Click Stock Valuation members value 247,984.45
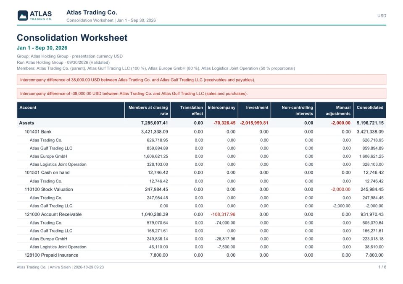403x284 pixels. click(x=156, y=189)
